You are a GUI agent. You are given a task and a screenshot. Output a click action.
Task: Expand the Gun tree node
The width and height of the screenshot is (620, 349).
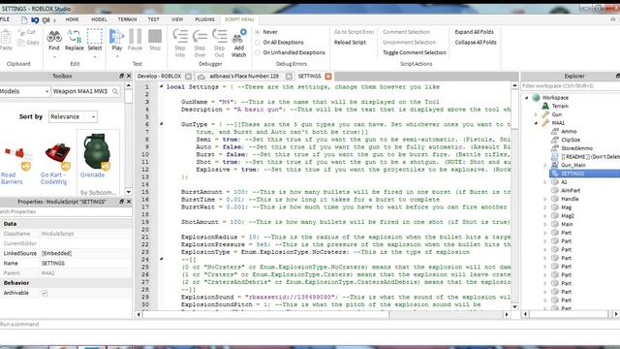coord(536,114)
